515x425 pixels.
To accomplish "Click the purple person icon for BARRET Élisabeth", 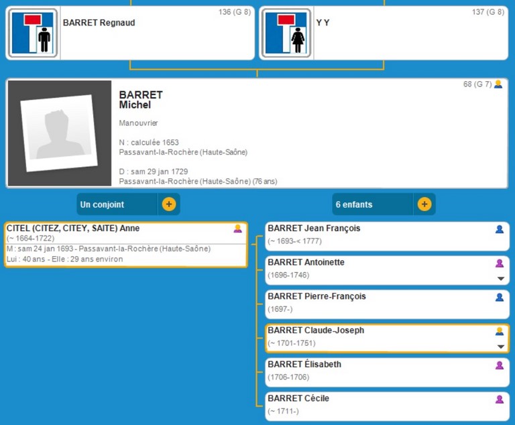I will [x=499, y=365].
